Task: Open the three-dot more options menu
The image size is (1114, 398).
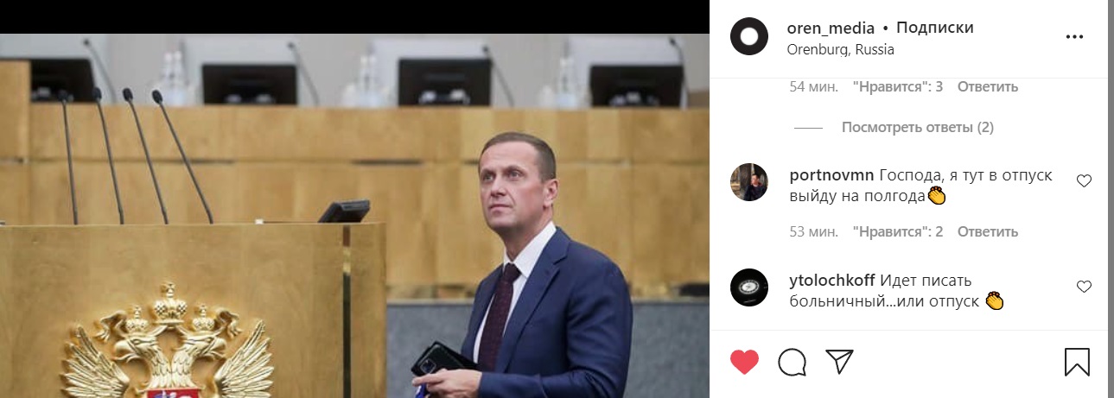Action: [1074, 37]
